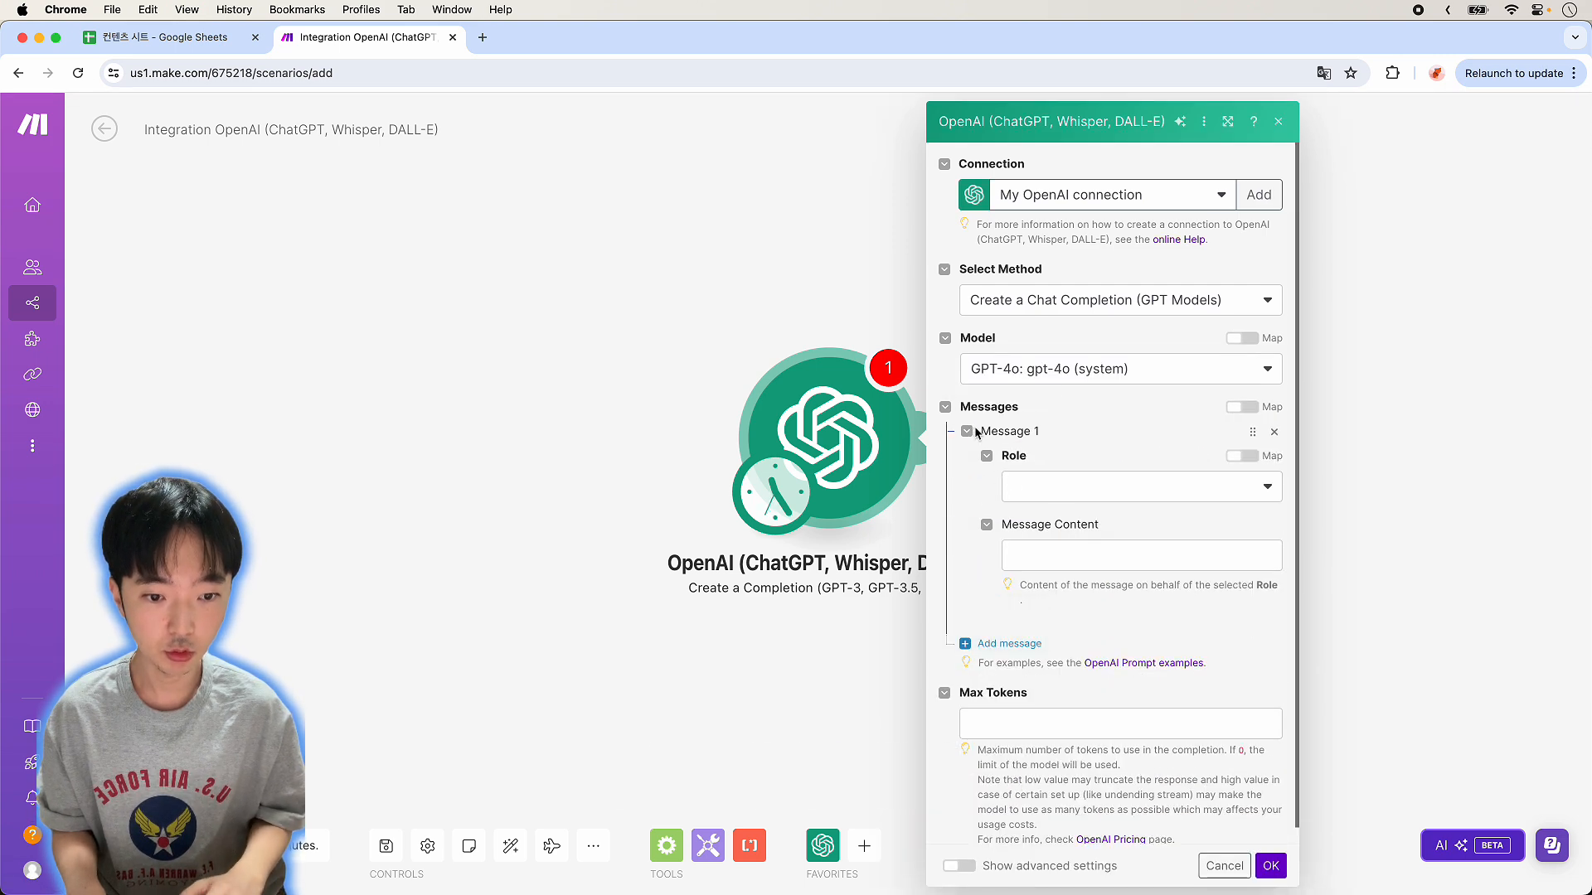
Task: Collapse the Message Content expander
Action: tap(987, 525)
